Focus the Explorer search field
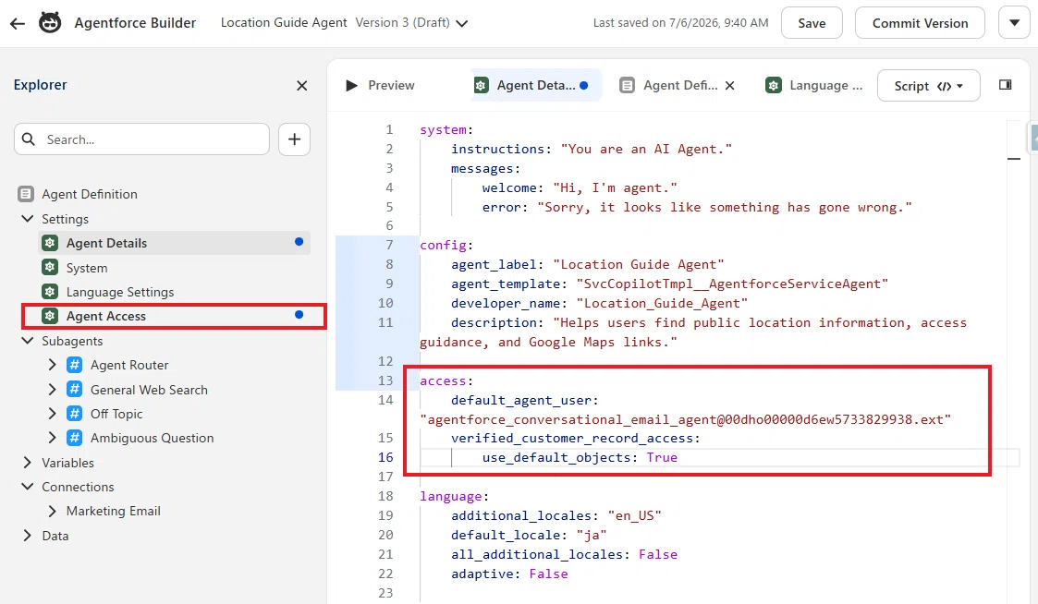1038x604 pixels. (141, 139)
